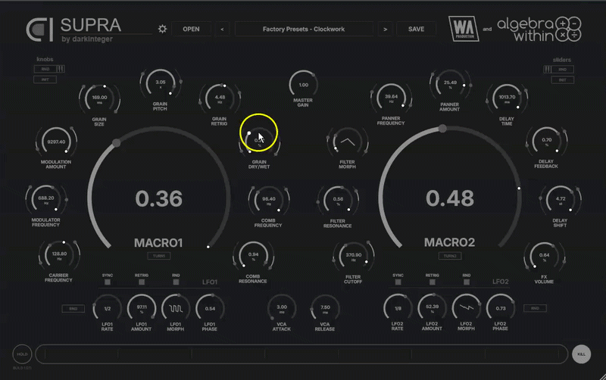This screenshot has width=606, height=380.
Task: Click the RND button beside LFO1 Rate
Action: pos(73,309)
